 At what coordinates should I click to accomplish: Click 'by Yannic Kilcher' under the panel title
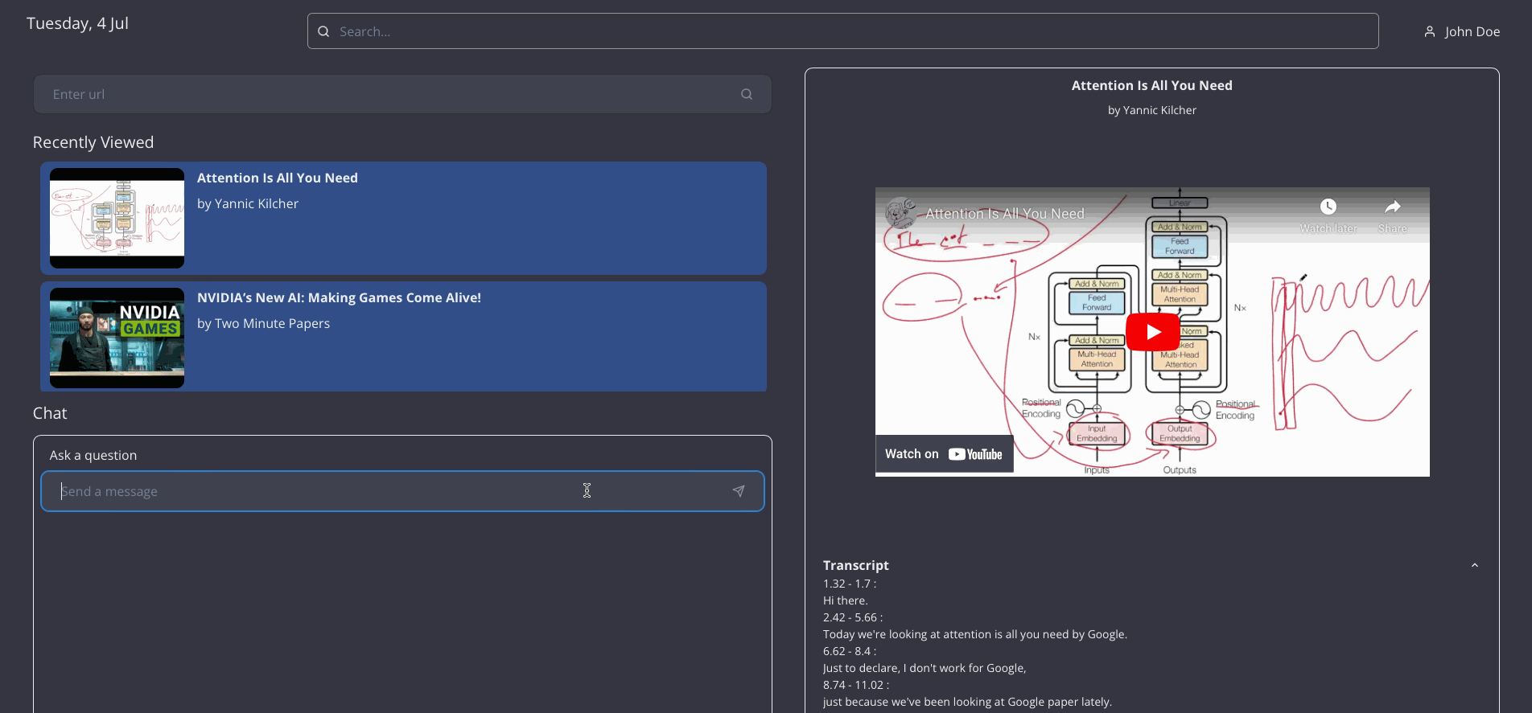[1151, 110]
